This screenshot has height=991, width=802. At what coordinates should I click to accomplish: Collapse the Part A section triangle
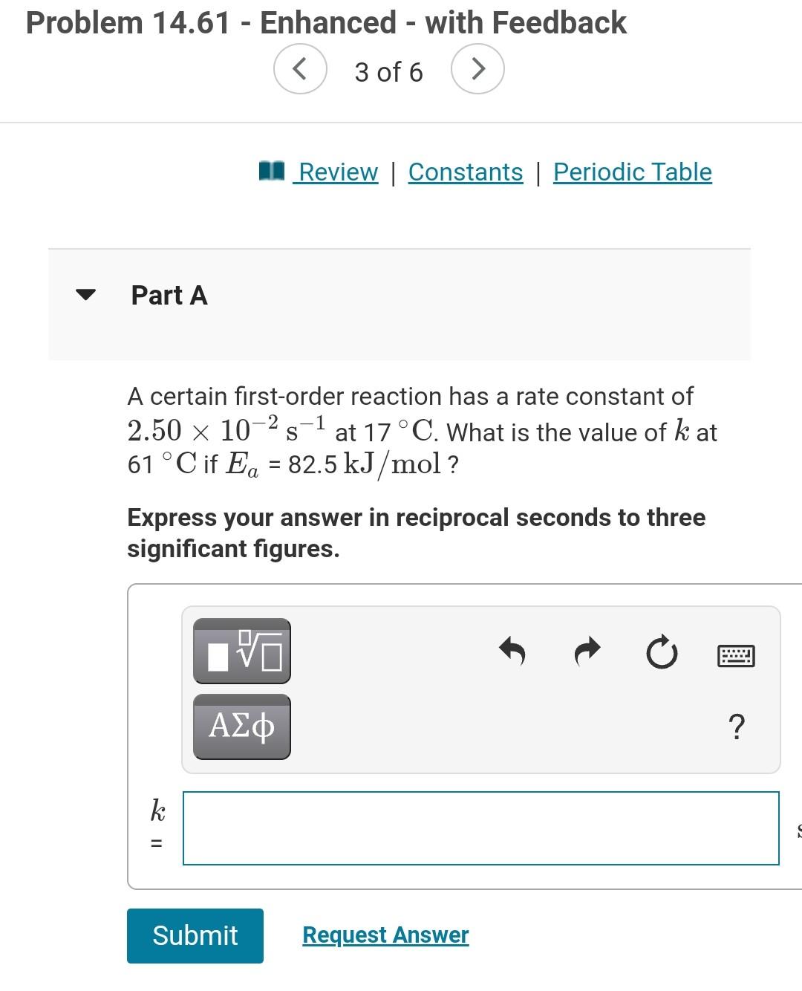coord(85,295)
